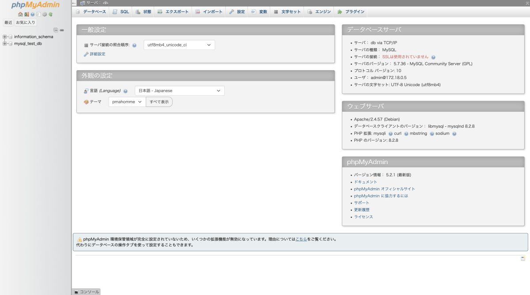
Task: Click the お気に入り button in sidebar
Action: click(26, 23)
